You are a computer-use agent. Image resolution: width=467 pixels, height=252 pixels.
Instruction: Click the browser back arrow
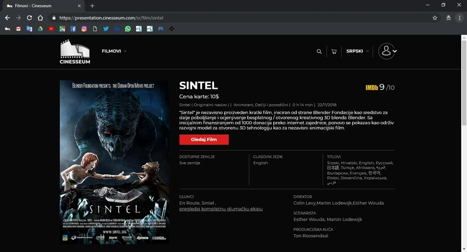pos(7,18)
